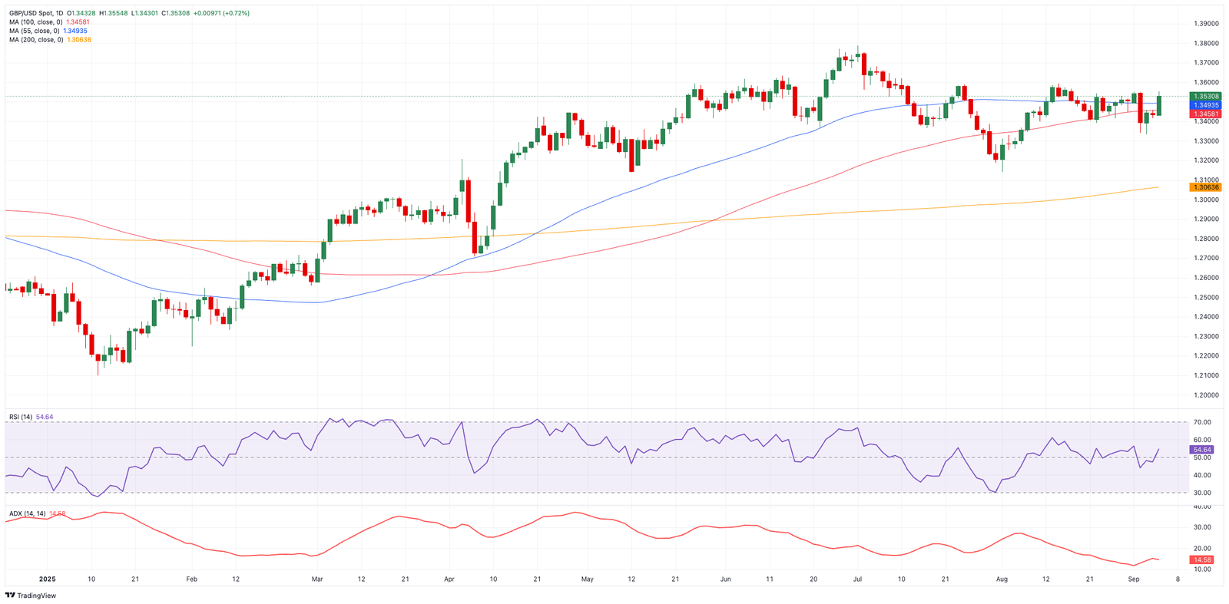
Task: Click the 1.38000 price scale value
Action: click(1205, 44)
